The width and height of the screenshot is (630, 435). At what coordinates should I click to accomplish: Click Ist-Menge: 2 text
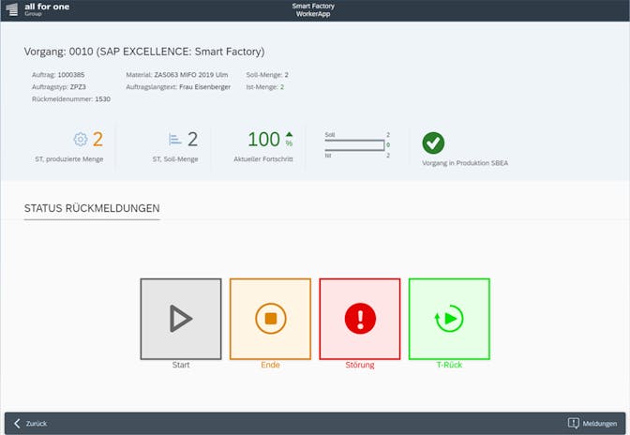[x=264, y=87]
